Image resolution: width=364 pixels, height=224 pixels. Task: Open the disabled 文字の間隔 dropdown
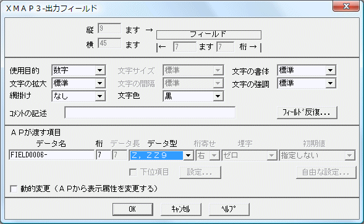click(193, 83)
